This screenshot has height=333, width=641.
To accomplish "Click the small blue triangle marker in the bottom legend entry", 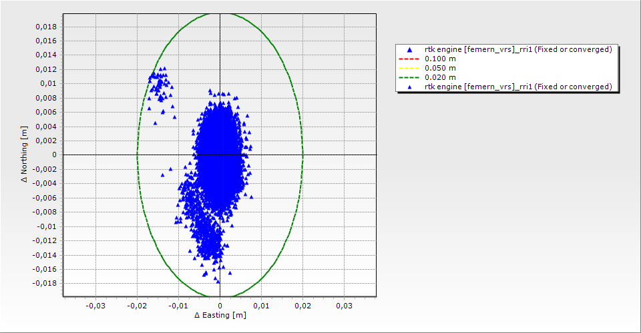I will pyautogui.click(x=409, y=87).
